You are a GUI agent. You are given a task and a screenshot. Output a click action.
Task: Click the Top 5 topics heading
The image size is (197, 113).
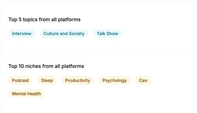(44, 20)
